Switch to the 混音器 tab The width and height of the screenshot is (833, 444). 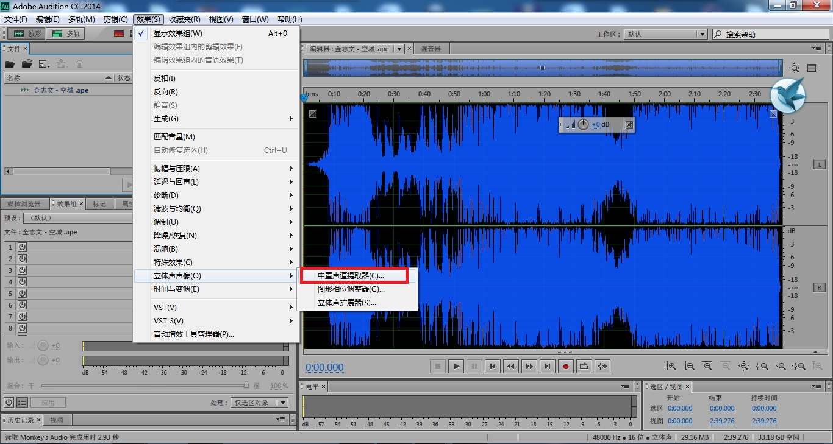tap(431, 49)
